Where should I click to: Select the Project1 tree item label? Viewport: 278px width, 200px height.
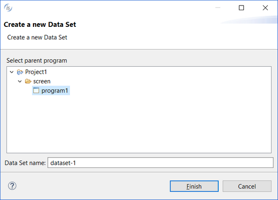click(x=36, y=72)
